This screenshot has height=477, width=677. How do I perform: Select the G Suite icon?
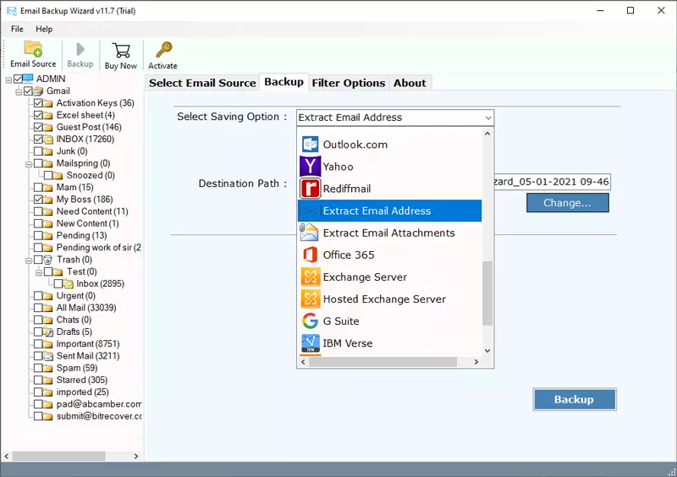pyautogui.click(x=310, y=321)
